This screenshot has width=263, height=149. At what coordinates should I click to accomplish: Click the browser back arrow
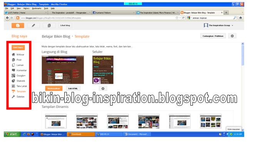(x=7, y=18)
